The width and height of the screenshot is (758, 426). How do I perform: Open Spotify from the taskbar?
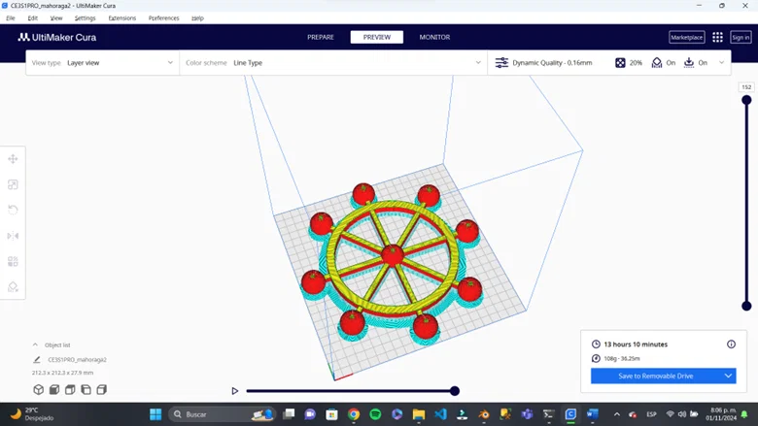click(x=375, y=414)
